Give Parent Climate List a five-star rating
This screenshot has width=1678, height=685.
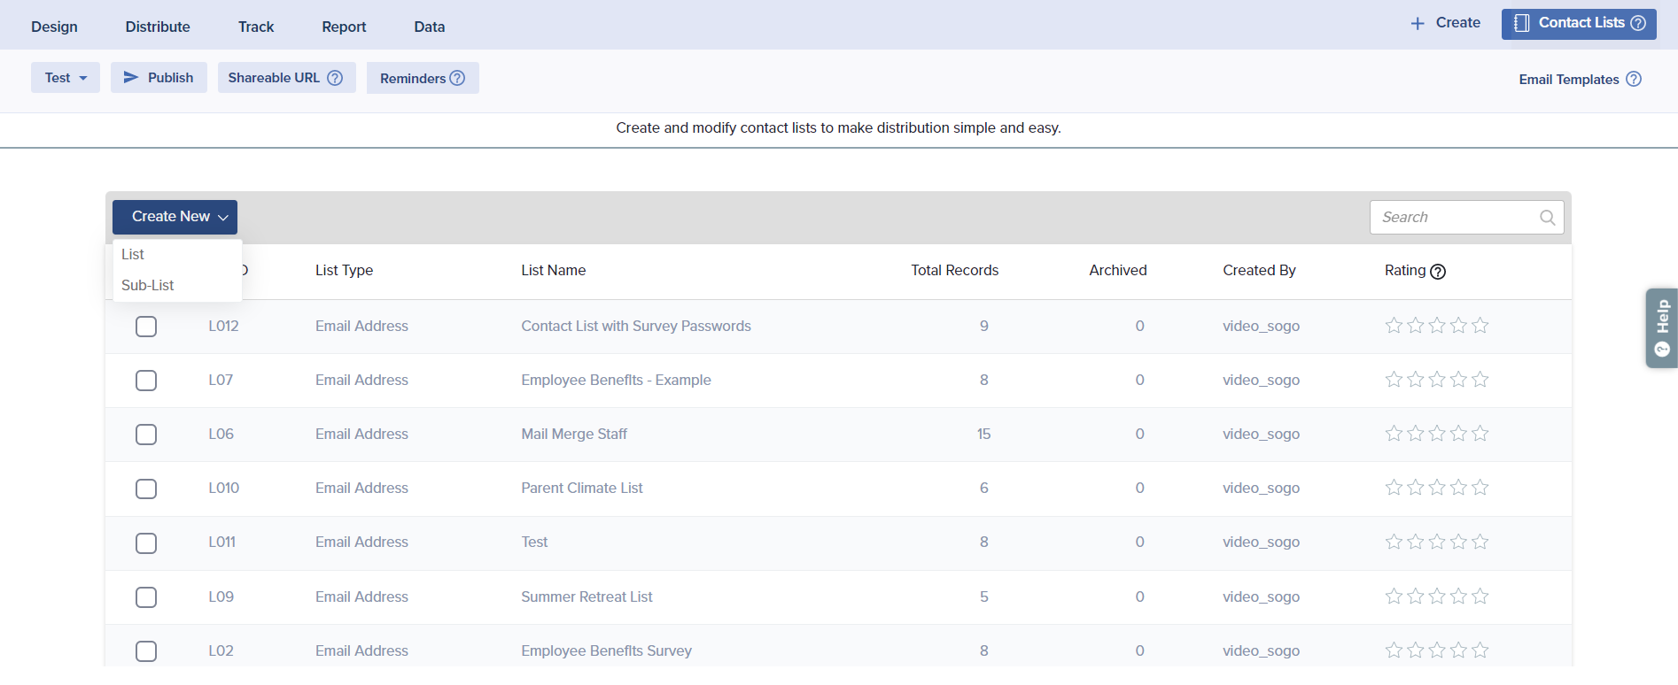[x=1480, y=488]
